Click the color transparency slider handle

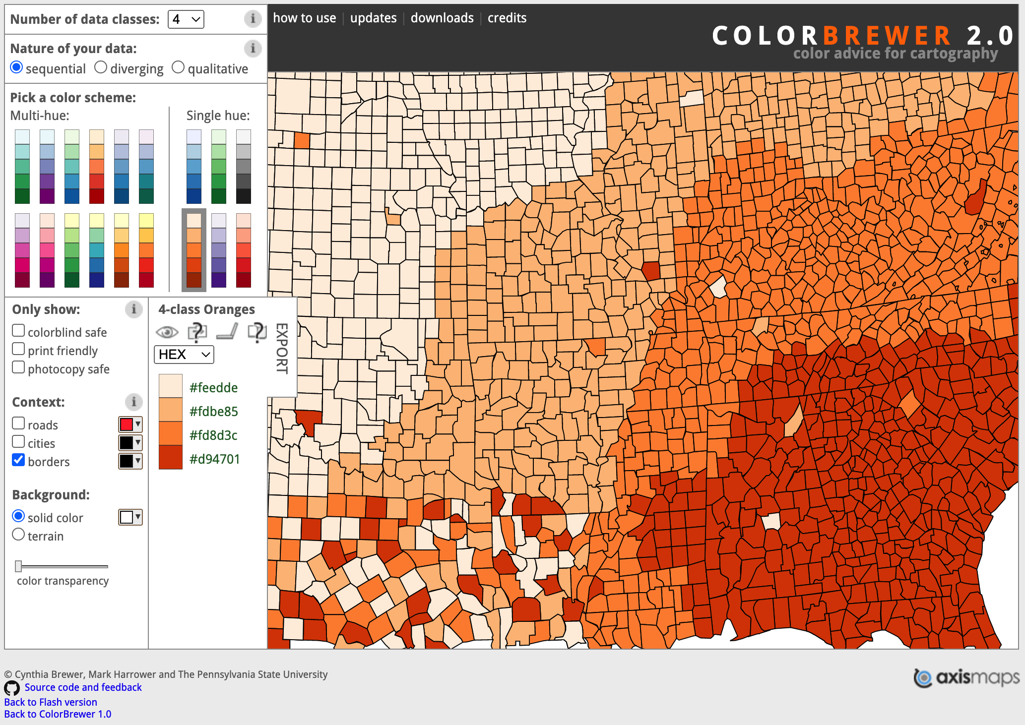[19, 566]
